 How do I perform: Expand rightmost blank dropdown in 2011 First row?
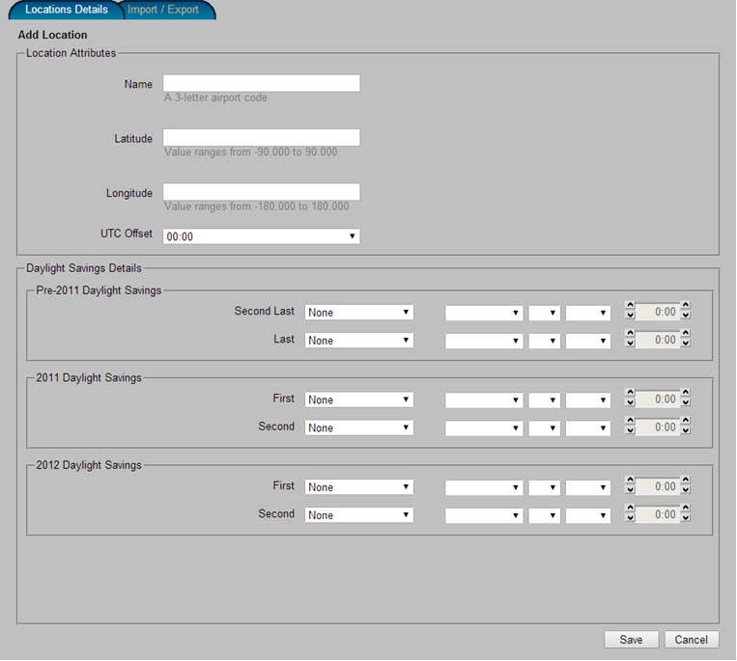point(588,400)
